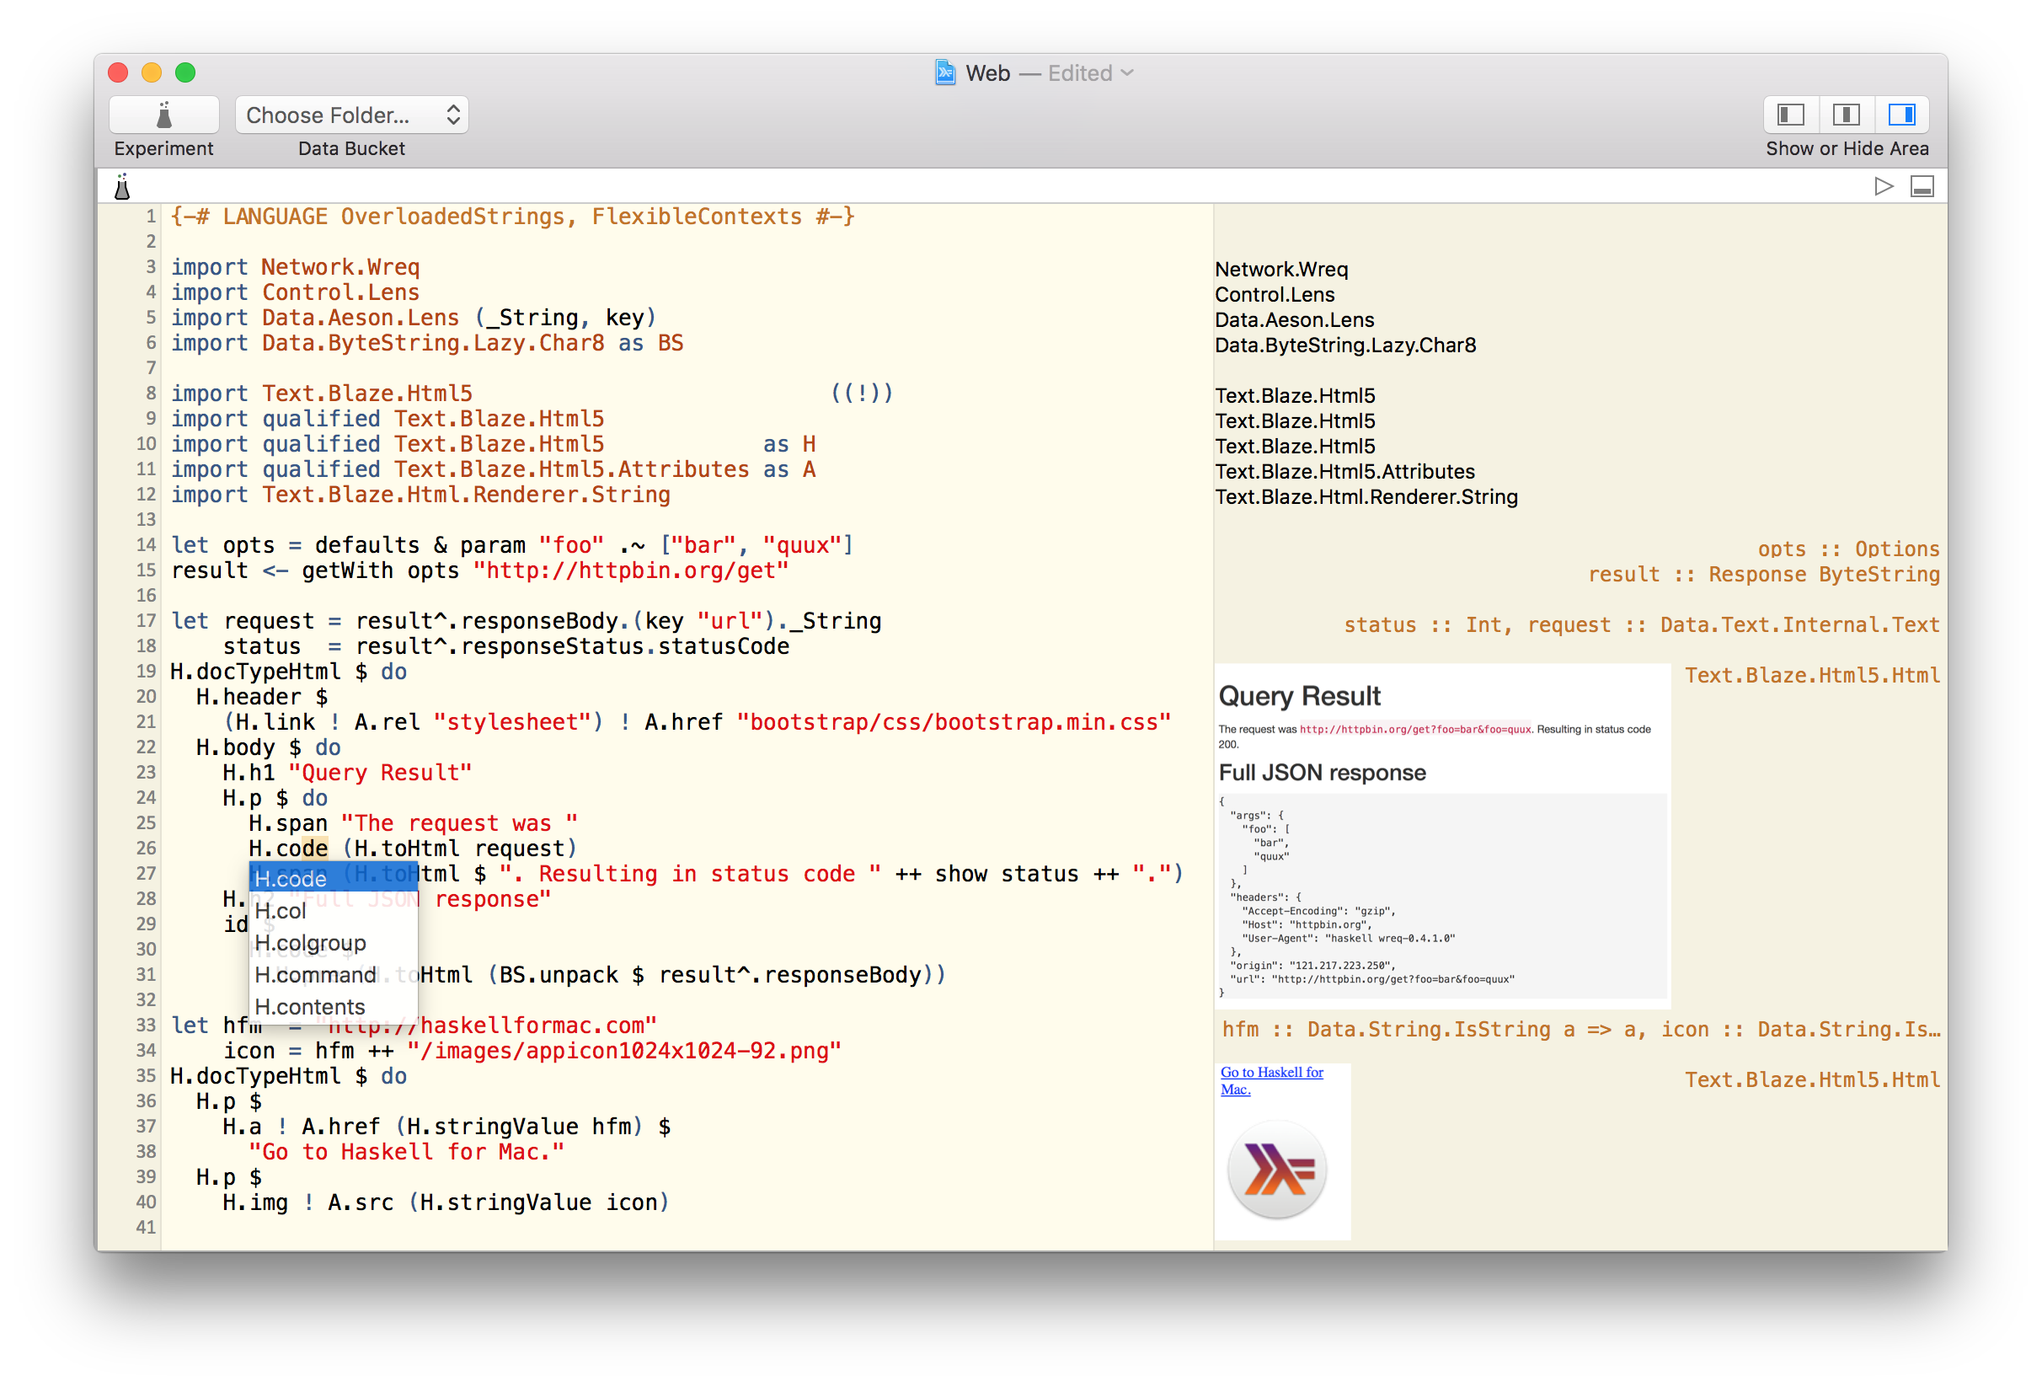Click 'result :: Response ByteString' annotation
2042x1387 pixels.
[x=1763, y=574]
